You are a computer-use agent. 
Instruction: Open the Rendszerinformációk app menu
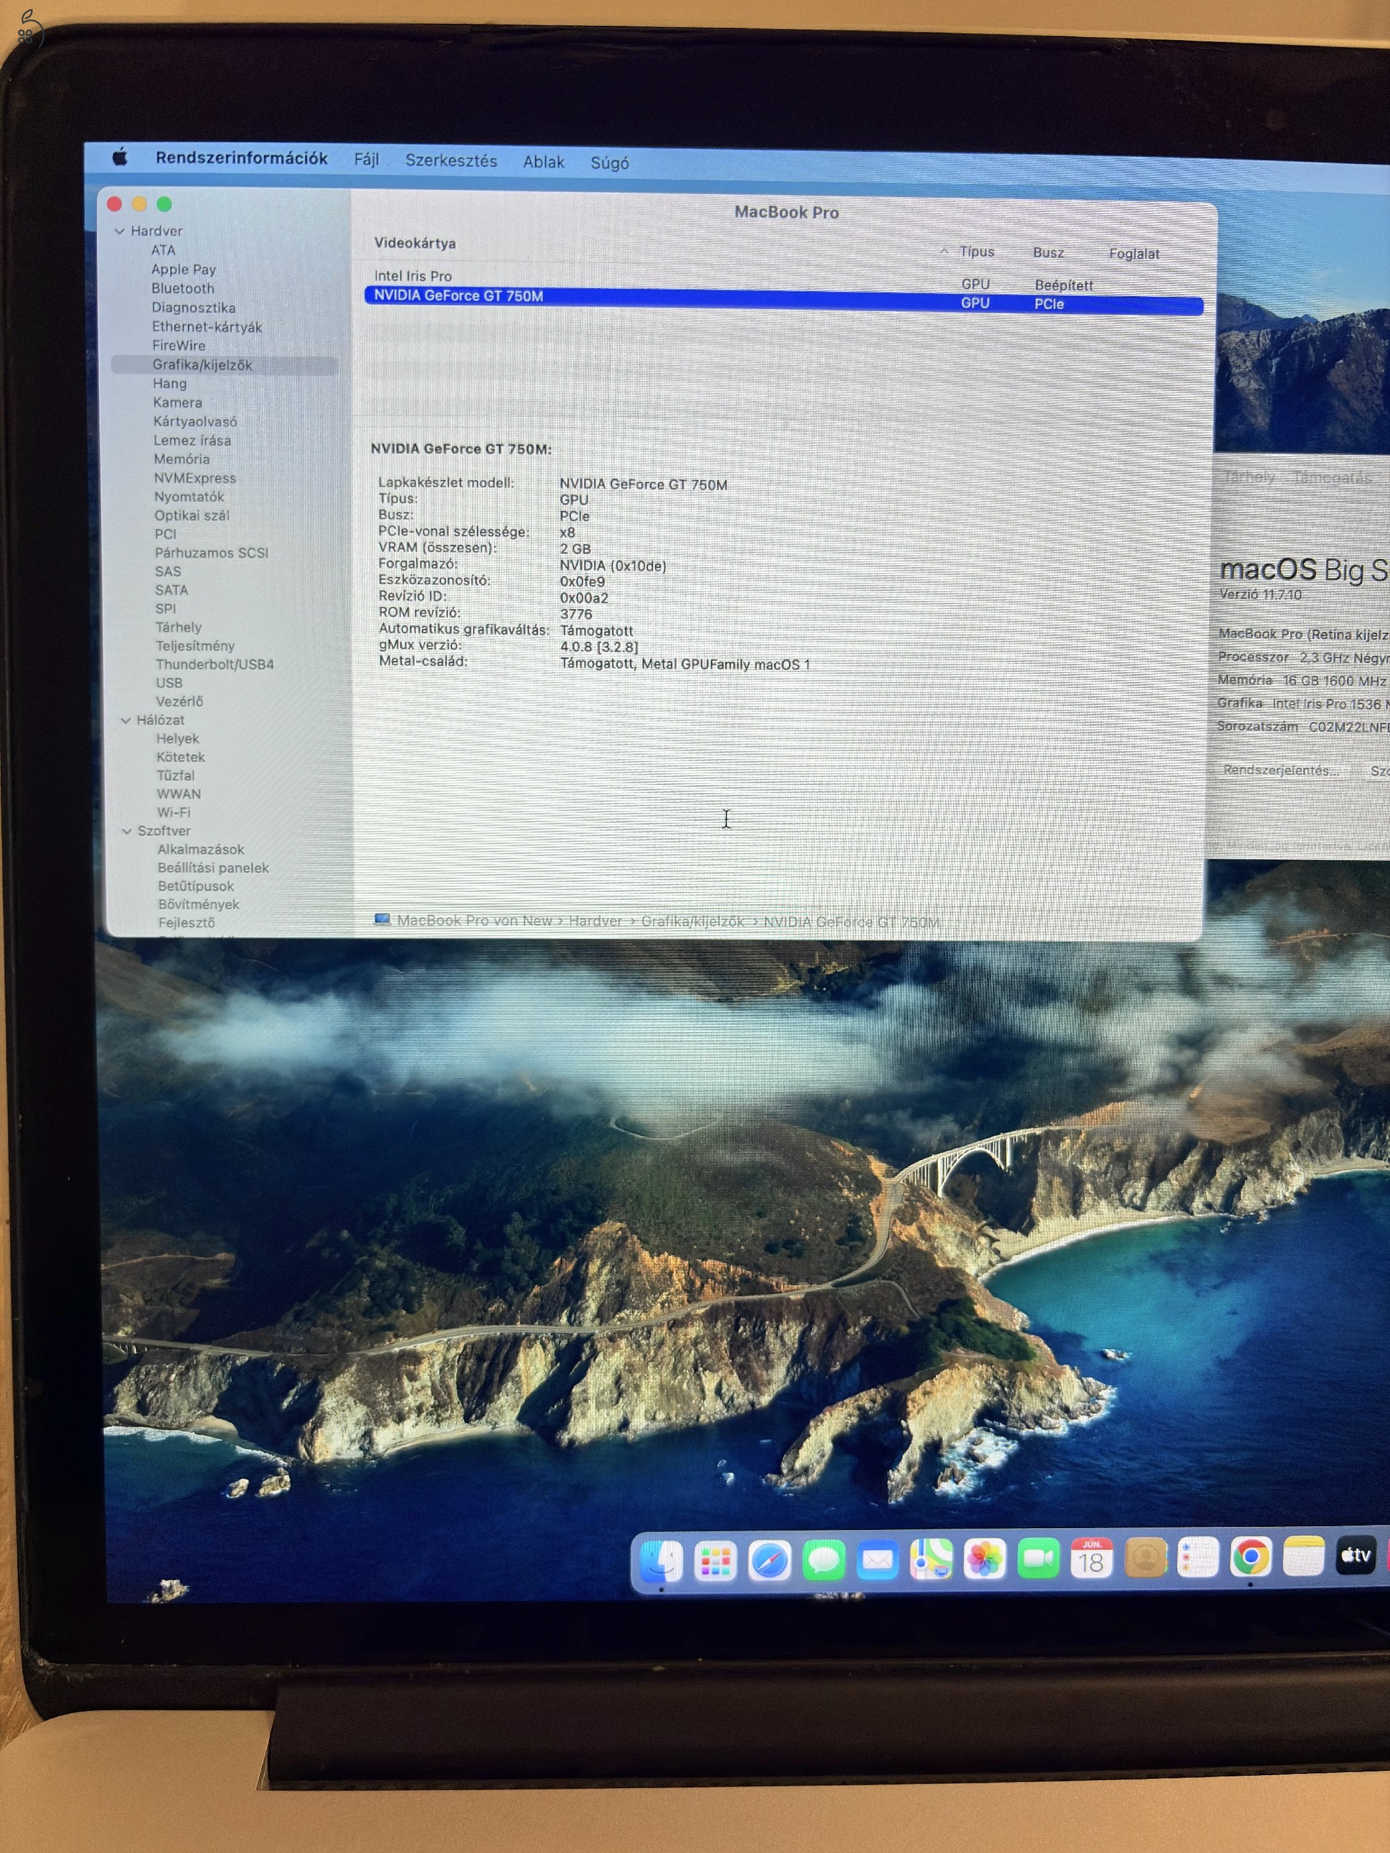(x=242, y=158)
